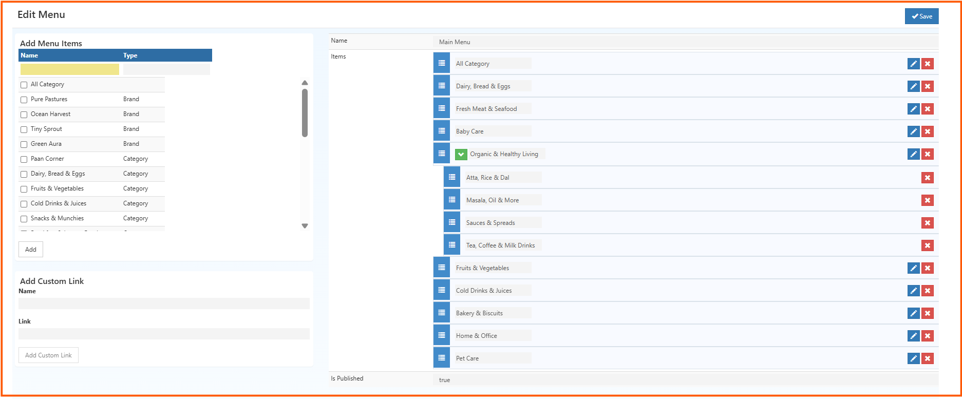The image size is (962, 399).
Task: Remove Tea, Coffee & Milk Drinks sub-item
Action: click(x=927, y=245)
